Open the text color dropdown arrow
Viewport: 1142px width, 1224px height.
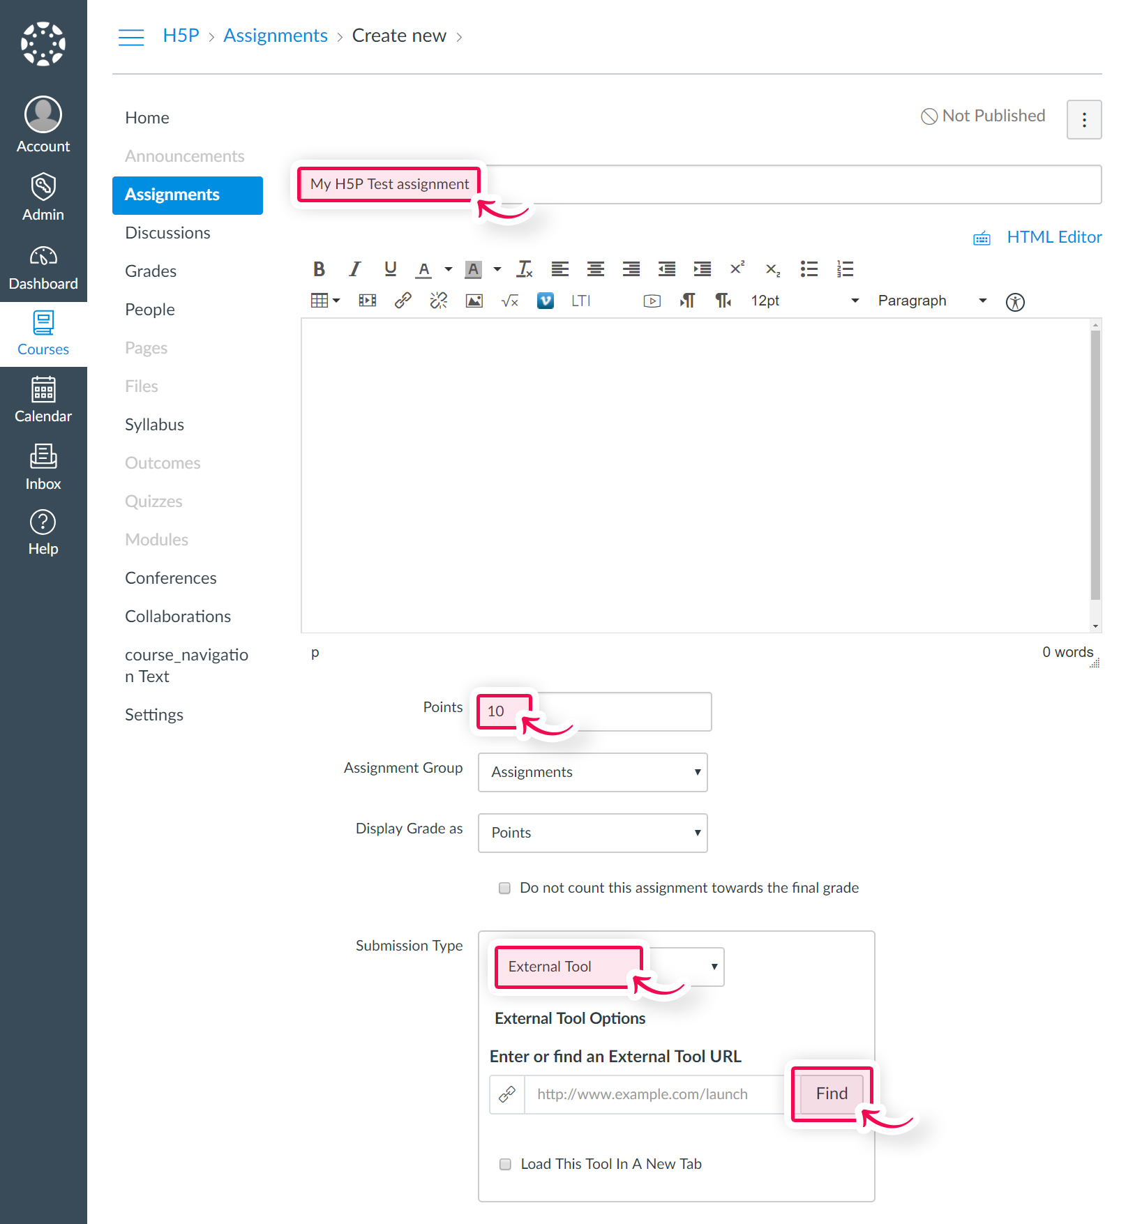coord(449,269)
